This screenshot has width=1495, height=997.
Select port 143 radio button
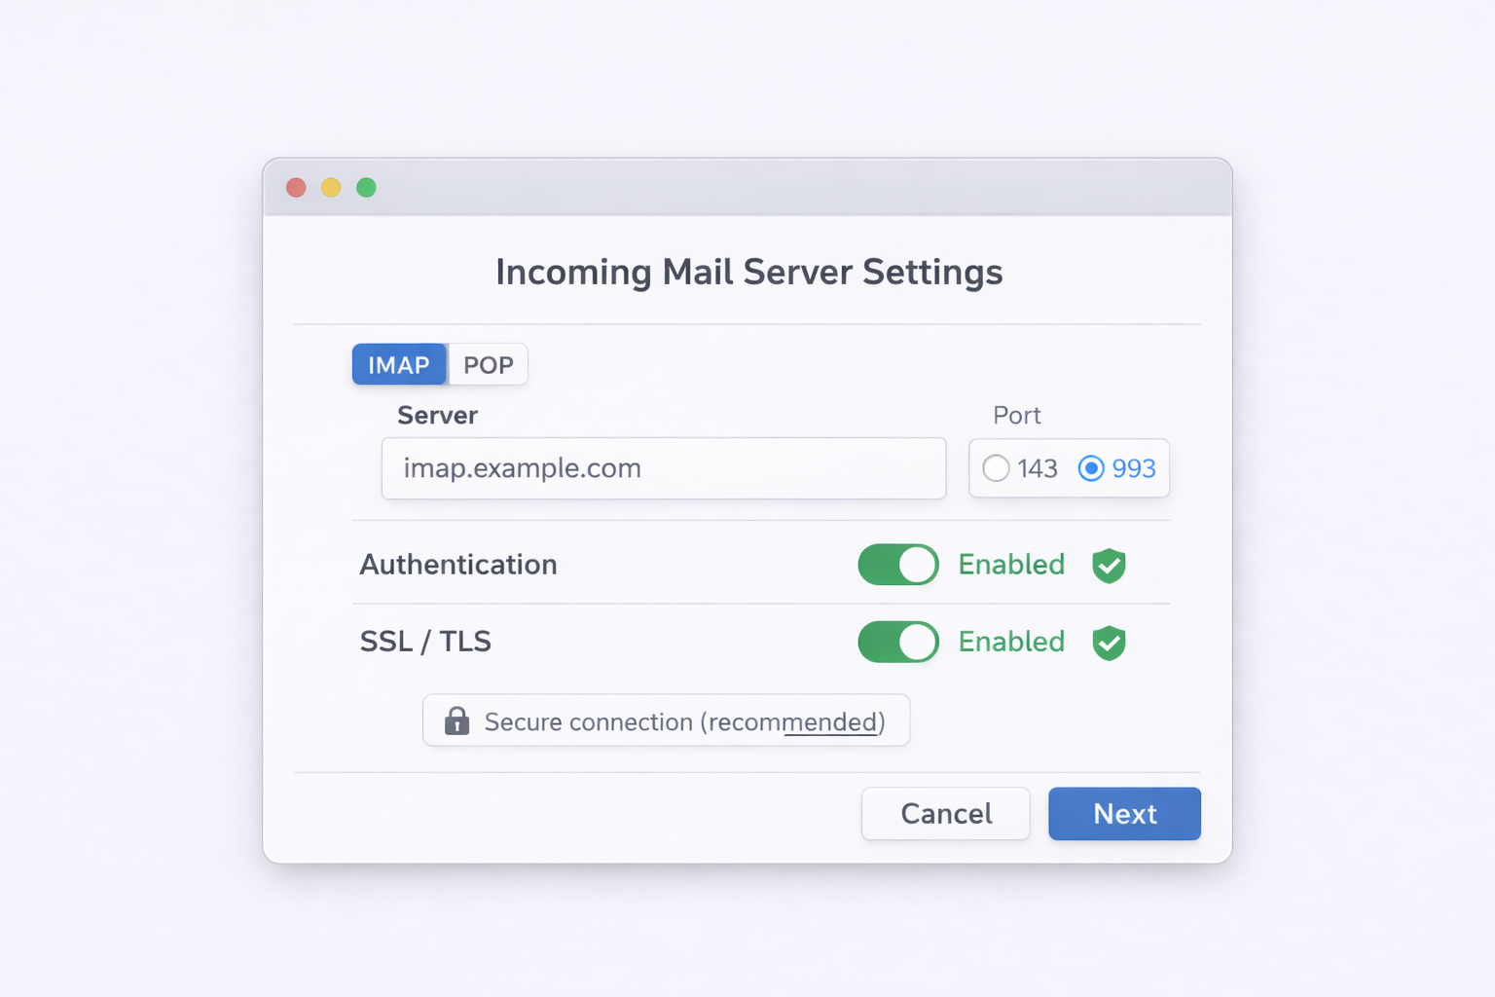pyautogui.click(x=996, y=468)
